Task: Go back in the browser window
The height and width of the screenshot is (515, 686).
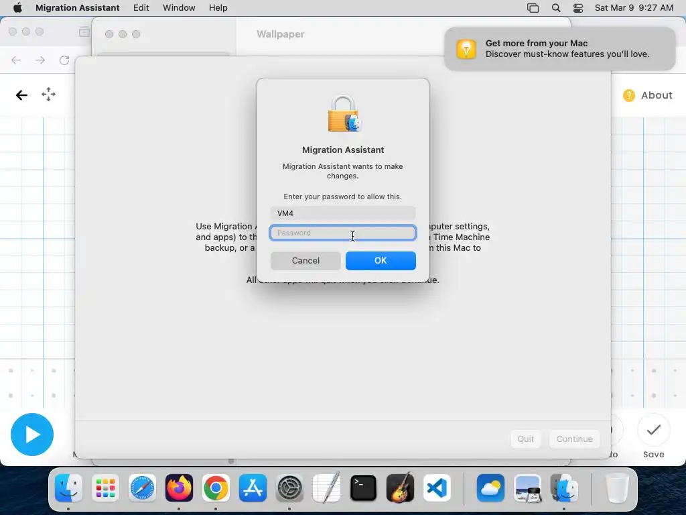Action: 16,60
